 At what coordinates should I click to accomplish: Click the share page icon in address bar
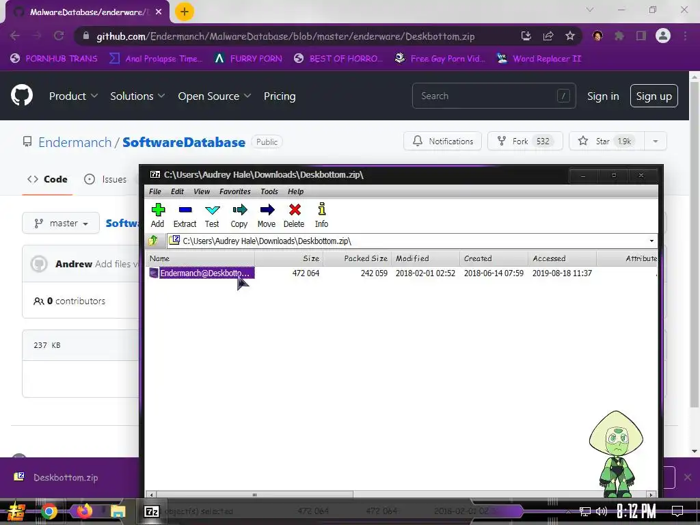548,36
